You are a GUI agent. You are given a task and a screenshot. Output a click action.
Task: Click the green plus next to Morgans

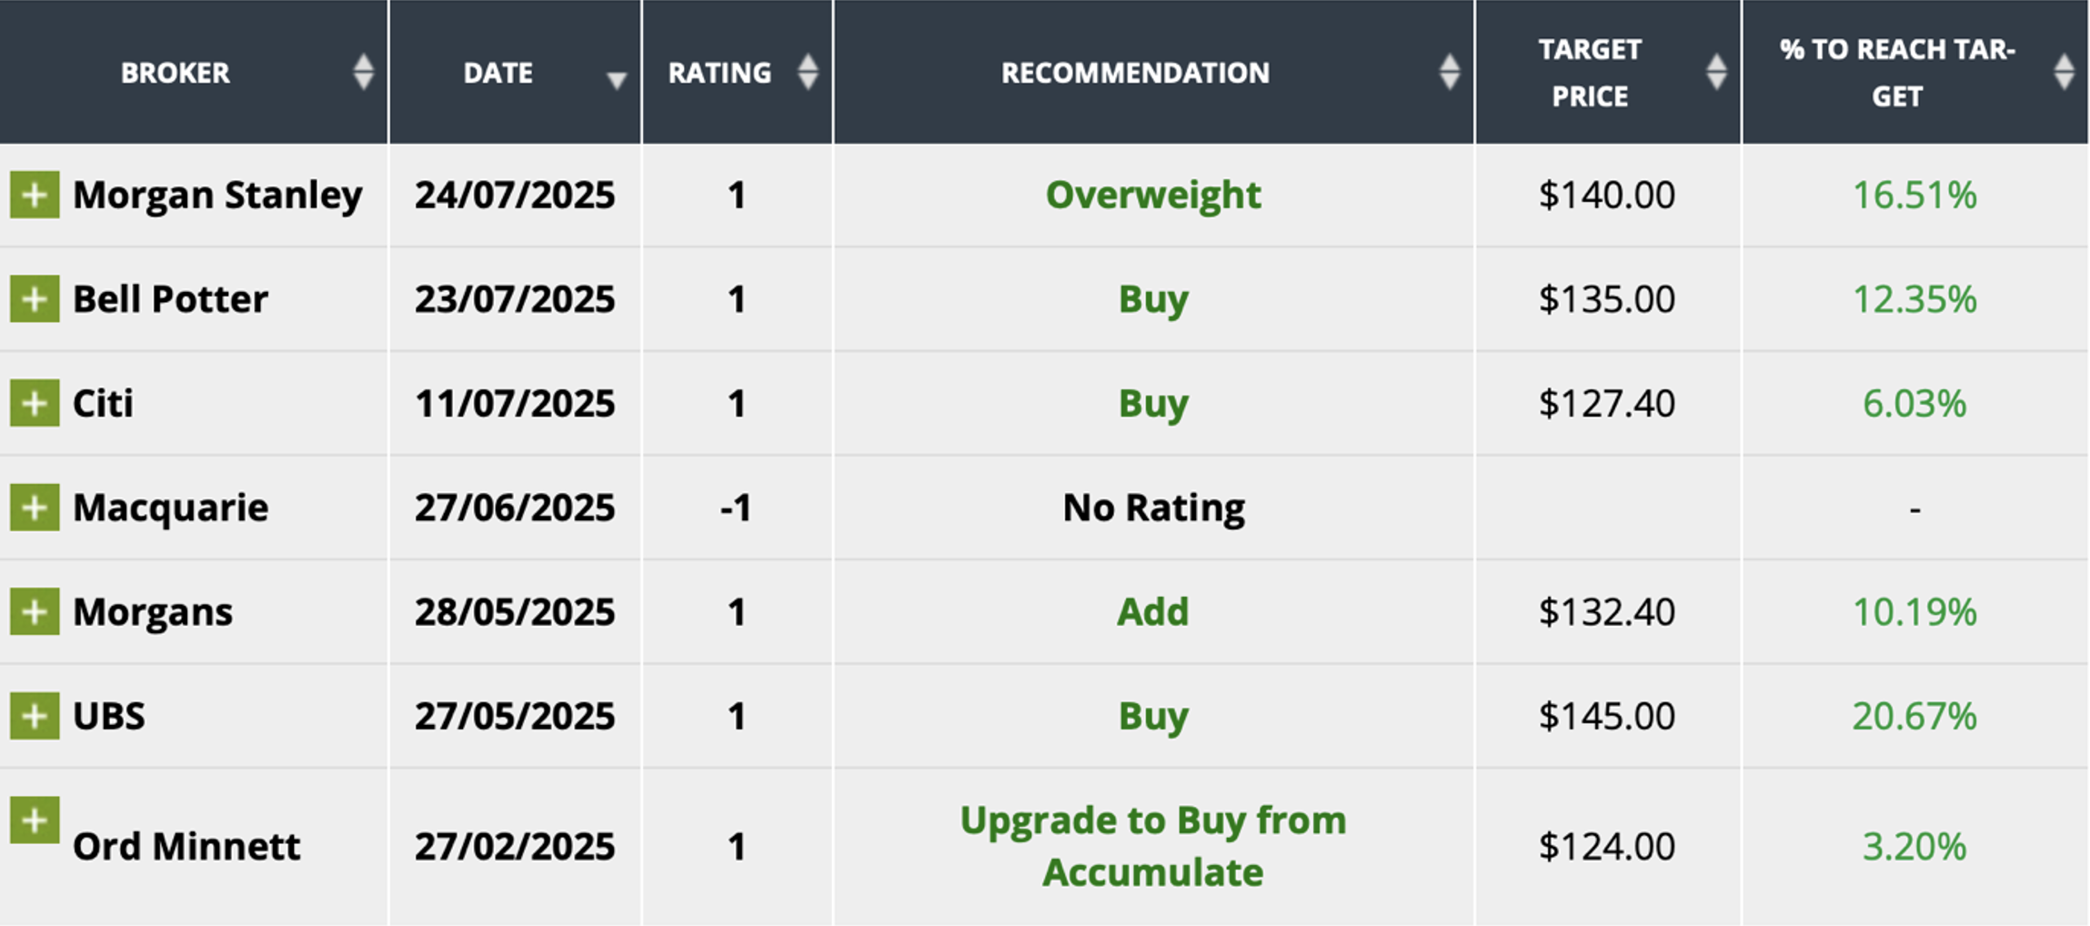pos(35,611)
